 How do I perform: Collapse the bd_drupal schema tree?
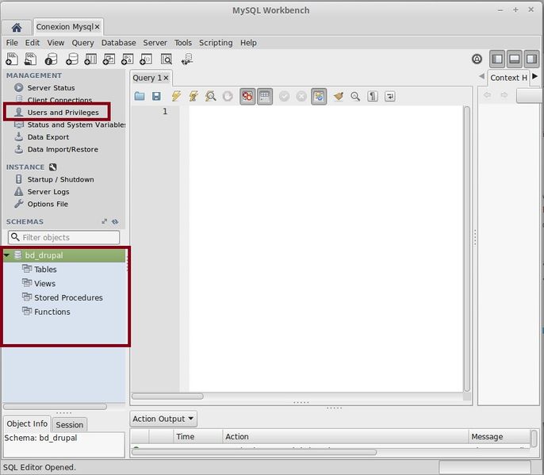tap(6, 255)
